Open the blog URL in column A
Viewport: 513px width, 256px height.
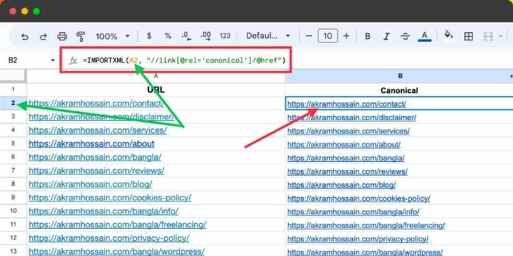tap(90, 184)
